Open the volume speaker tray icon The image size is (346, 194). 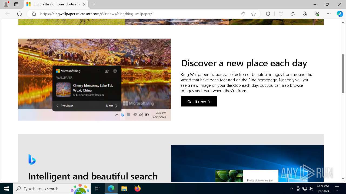tap(311, 189)
